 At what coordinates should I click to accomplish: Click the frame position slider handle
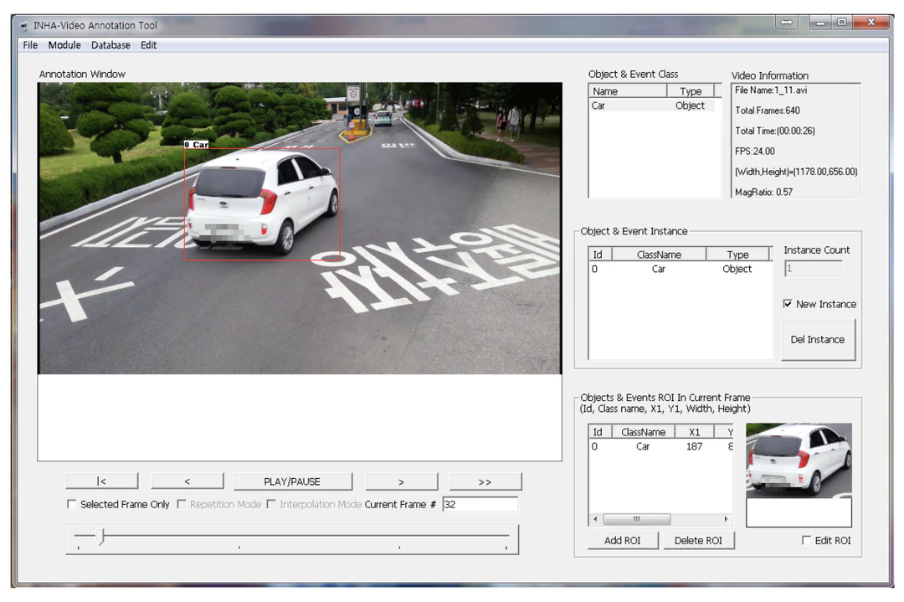tap(101, 536)
